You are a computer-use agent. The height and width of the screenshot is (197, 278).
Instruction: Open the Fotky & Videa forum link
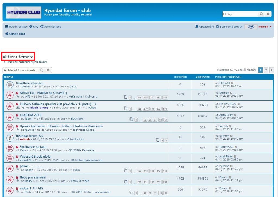pyautogui.click(x=80, y=181)
